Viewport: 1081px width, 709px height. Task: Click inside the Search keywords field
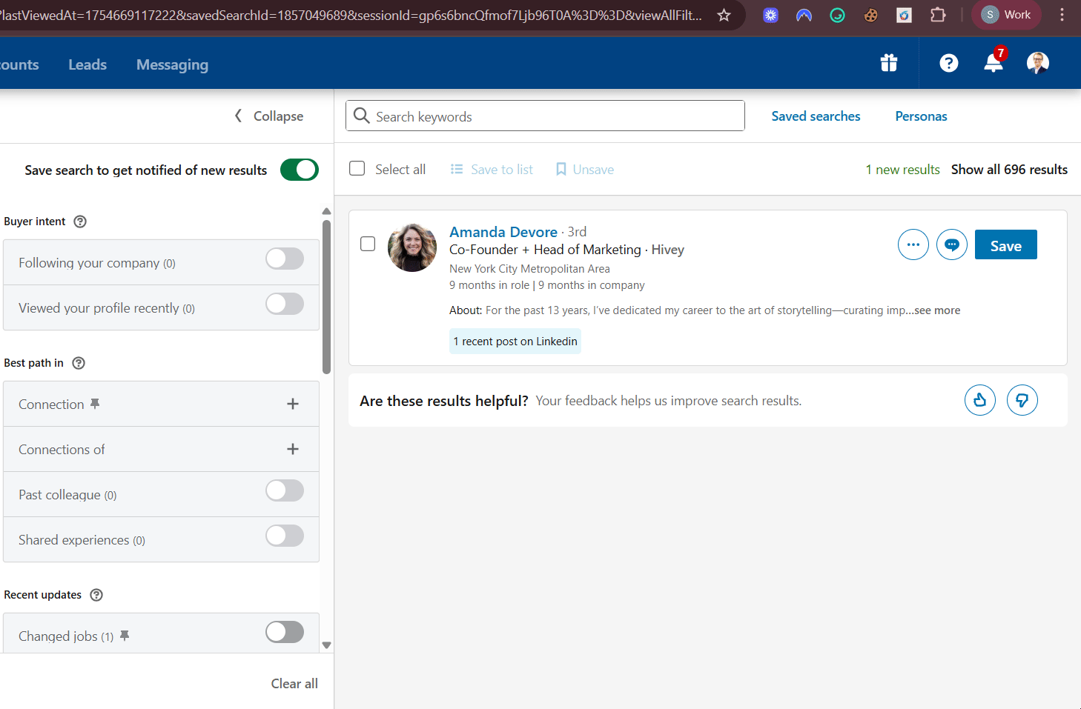tap(545, 116)
